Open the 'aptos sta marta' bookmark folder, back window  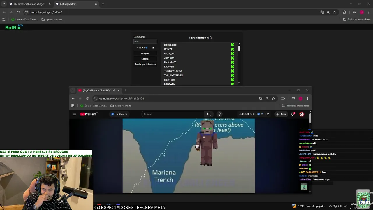coord(52,20)
